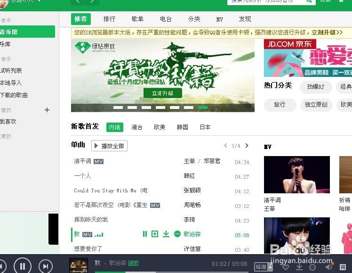Go forward with the top navigation arrow
This screenshot has height=273, width=352.
tap(92, 2)
